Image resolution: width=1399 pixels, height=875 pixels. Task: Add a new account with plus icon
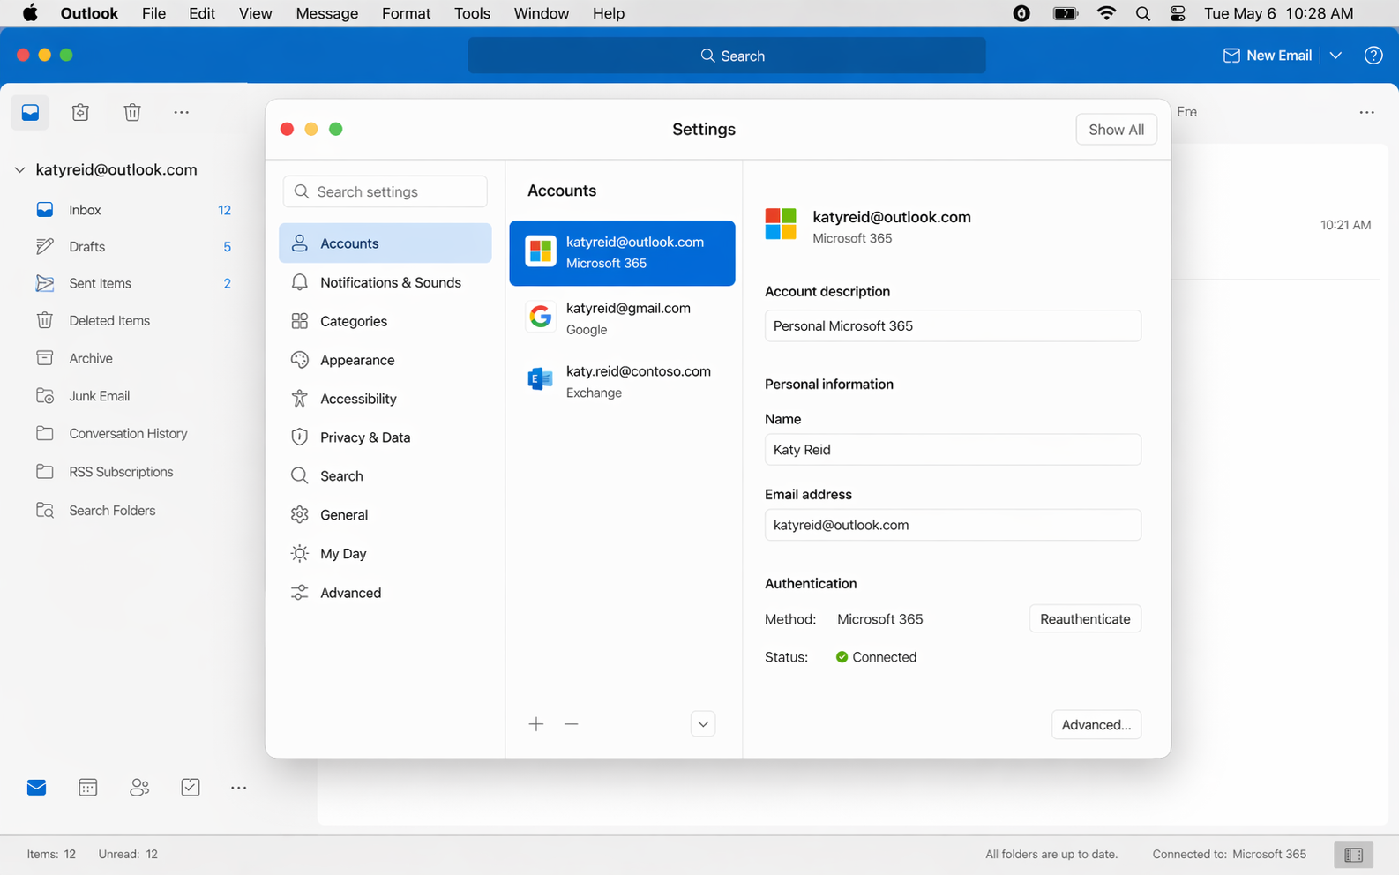point(536,724)
